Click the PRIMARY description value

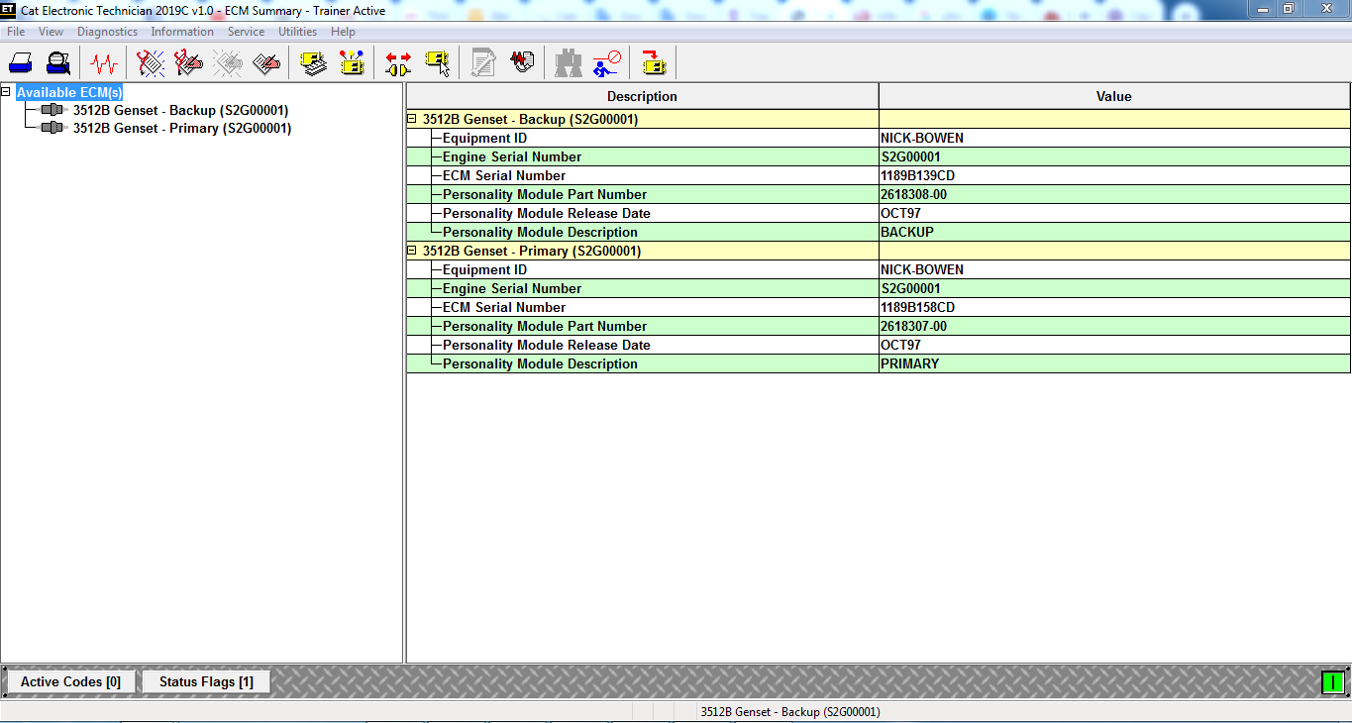coord(909,363)
